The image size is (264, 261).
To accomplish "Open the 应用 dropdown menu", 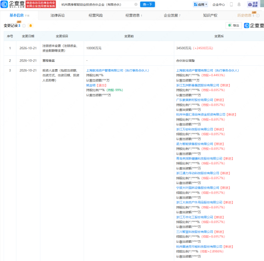I will (x=201, y=4).
